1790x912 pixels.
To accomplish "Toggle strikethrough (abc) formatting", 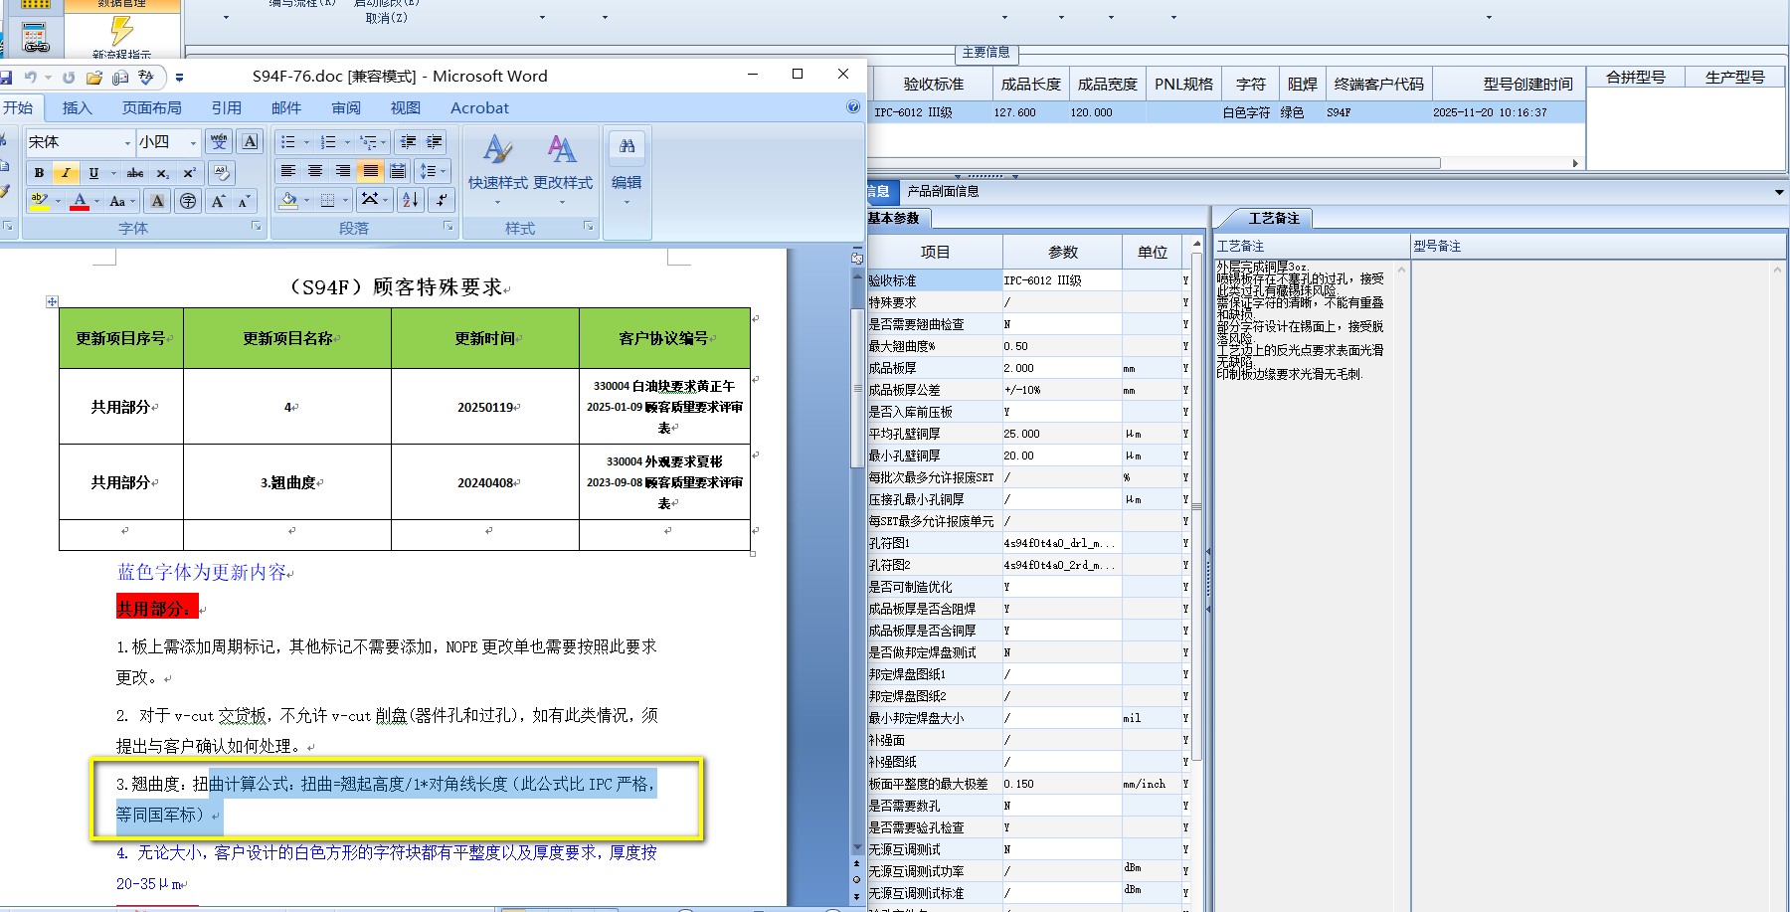I will tap(135, 172).
